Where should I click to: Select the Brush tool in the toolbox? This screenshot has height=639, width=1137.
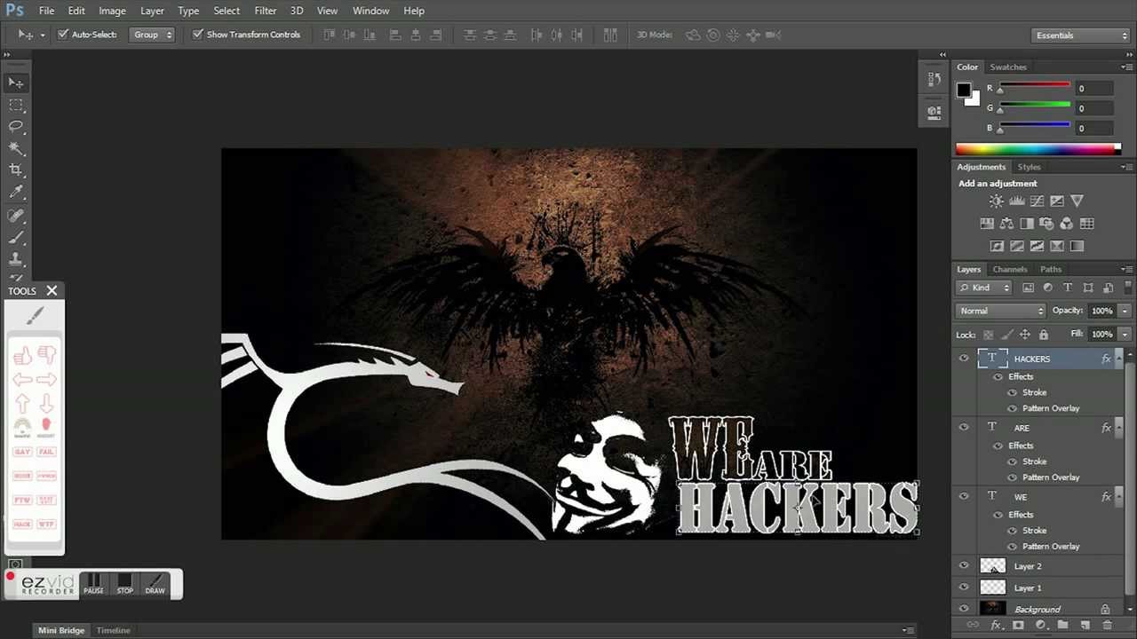(x=16, y=237)
